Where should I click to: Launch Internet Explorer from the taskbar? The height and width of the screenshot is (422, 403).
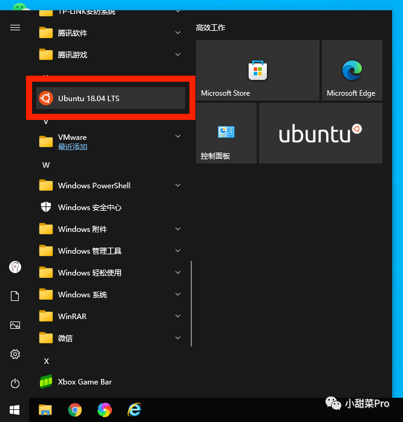click(x=134, y=410)
